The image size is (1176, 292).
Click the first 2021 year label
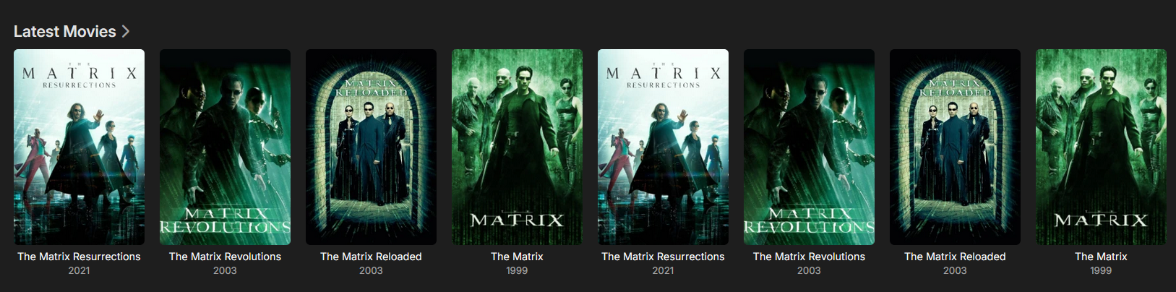coord(80,270)
